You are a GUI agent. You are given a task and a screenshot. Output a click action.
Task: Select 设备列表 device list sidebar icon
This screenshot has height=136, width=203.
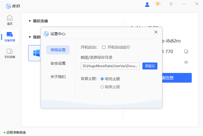click(x=10, y=37)
